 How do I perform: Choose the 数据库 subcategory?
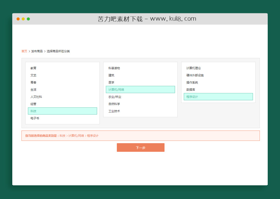click(191, 89)
